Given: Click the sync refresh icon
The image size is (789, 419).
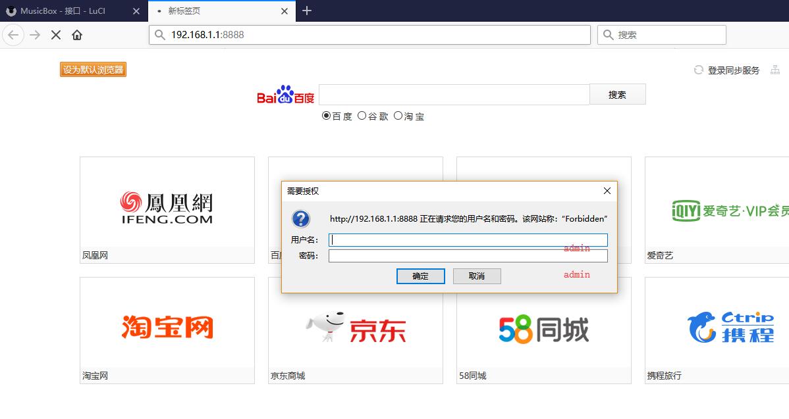Looking at the screenshot, I should click(x=698, y=70).
